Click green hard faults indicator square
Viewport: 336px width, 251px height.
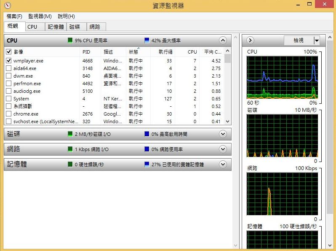point(70,165)
